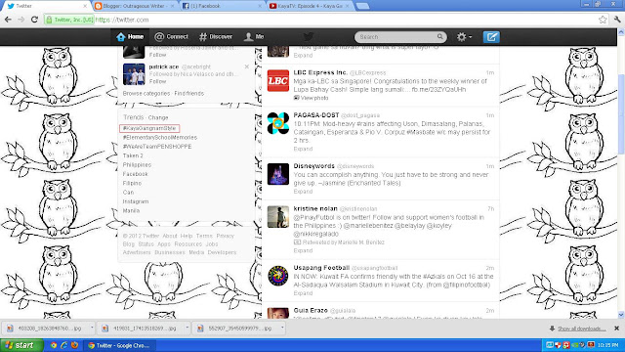Expand the Disneywords tweet
Image resolution: width=625 pixels, height=352 pixels.
coord(303,192)
